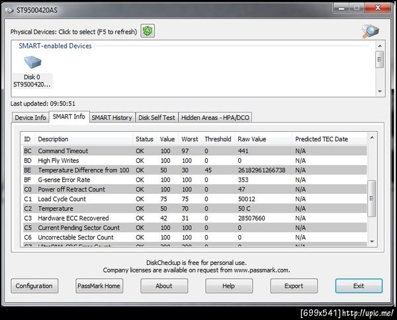Viewport: 397px width, 320px height.
Task: Click the Raw Value column header
Action: click(x=263, y=139)
